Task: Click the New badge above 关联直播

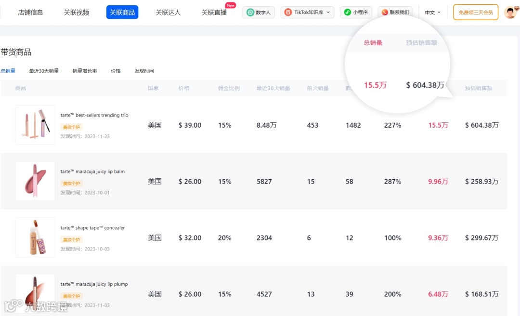Action: click(x=231, y=4)
